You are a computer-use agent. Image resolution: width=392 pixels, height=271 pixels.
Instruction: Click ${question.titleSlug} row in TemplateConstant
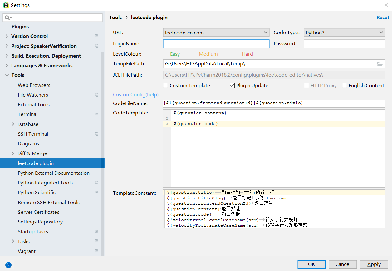(227, 198)
